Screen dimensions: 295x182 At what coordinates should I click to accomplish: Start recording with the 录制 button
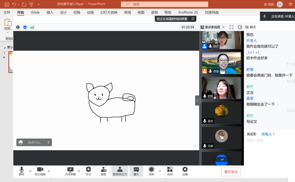point(151,171)
